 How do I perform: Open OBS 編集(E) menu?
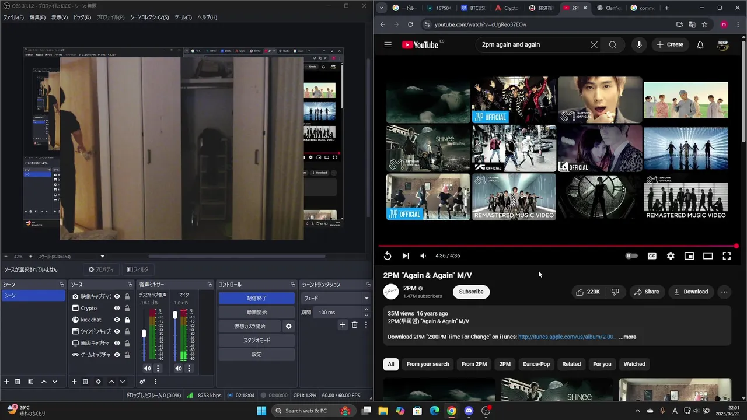tap(37, 17)
